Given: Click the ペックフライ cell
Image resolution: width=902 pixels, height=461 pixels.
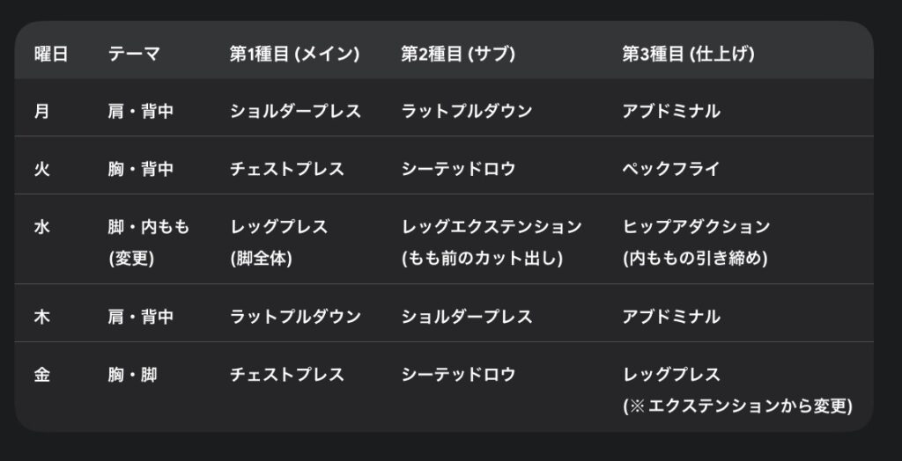Looking at the screenshot, I should coord(670,169).
